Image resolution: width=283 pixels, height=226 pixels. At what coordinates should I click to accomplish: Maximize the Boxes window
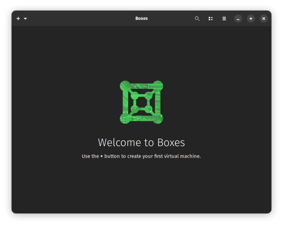(x=251, y=19)
